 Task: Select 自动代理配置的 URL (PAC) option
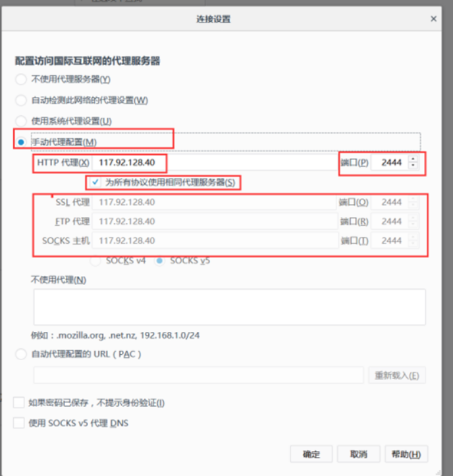pos(21,354)
